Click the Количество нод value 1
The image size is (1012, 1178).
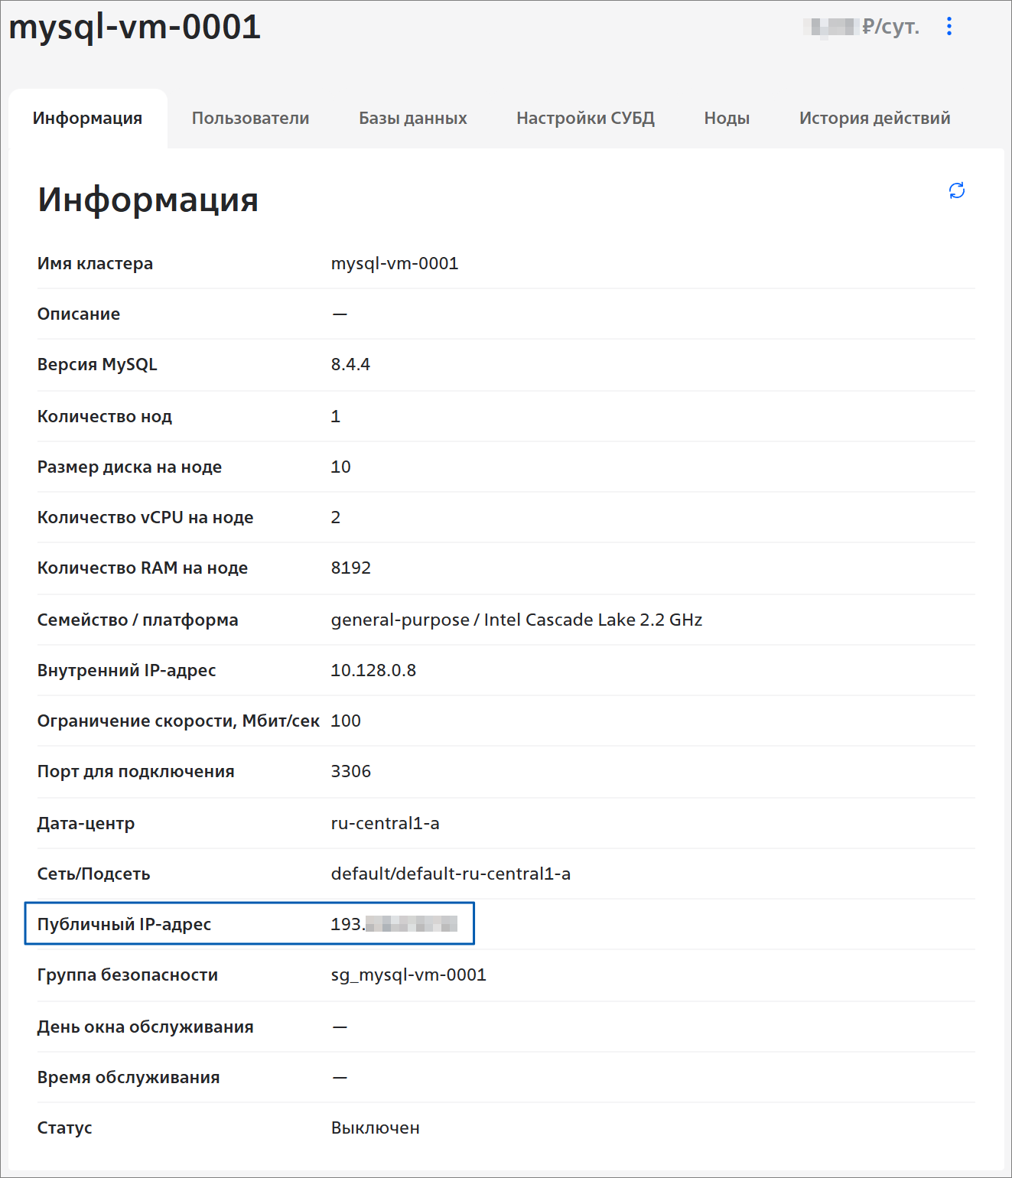tap(336, 416)
